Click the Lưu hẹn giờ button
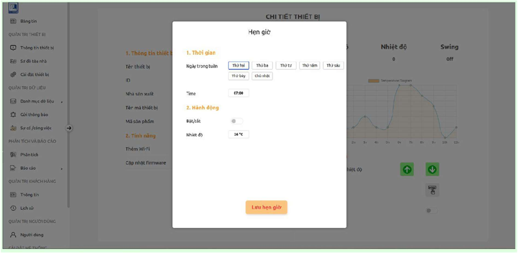This screenshot has height=253, width=518. pyautogui.click(x=266, y=207)
